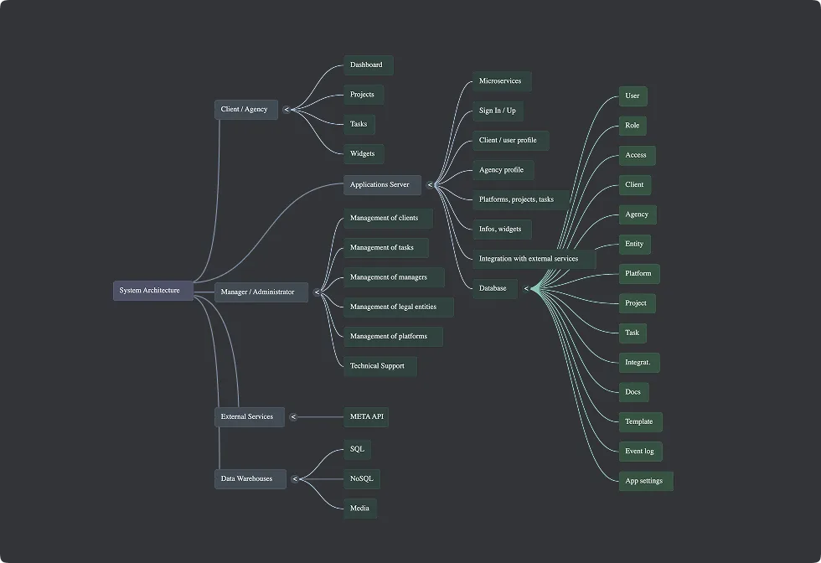Viewport: 821px width, 563px height.
Task: Select the Platforms, projects, tasks node
Action: (520, 199)
